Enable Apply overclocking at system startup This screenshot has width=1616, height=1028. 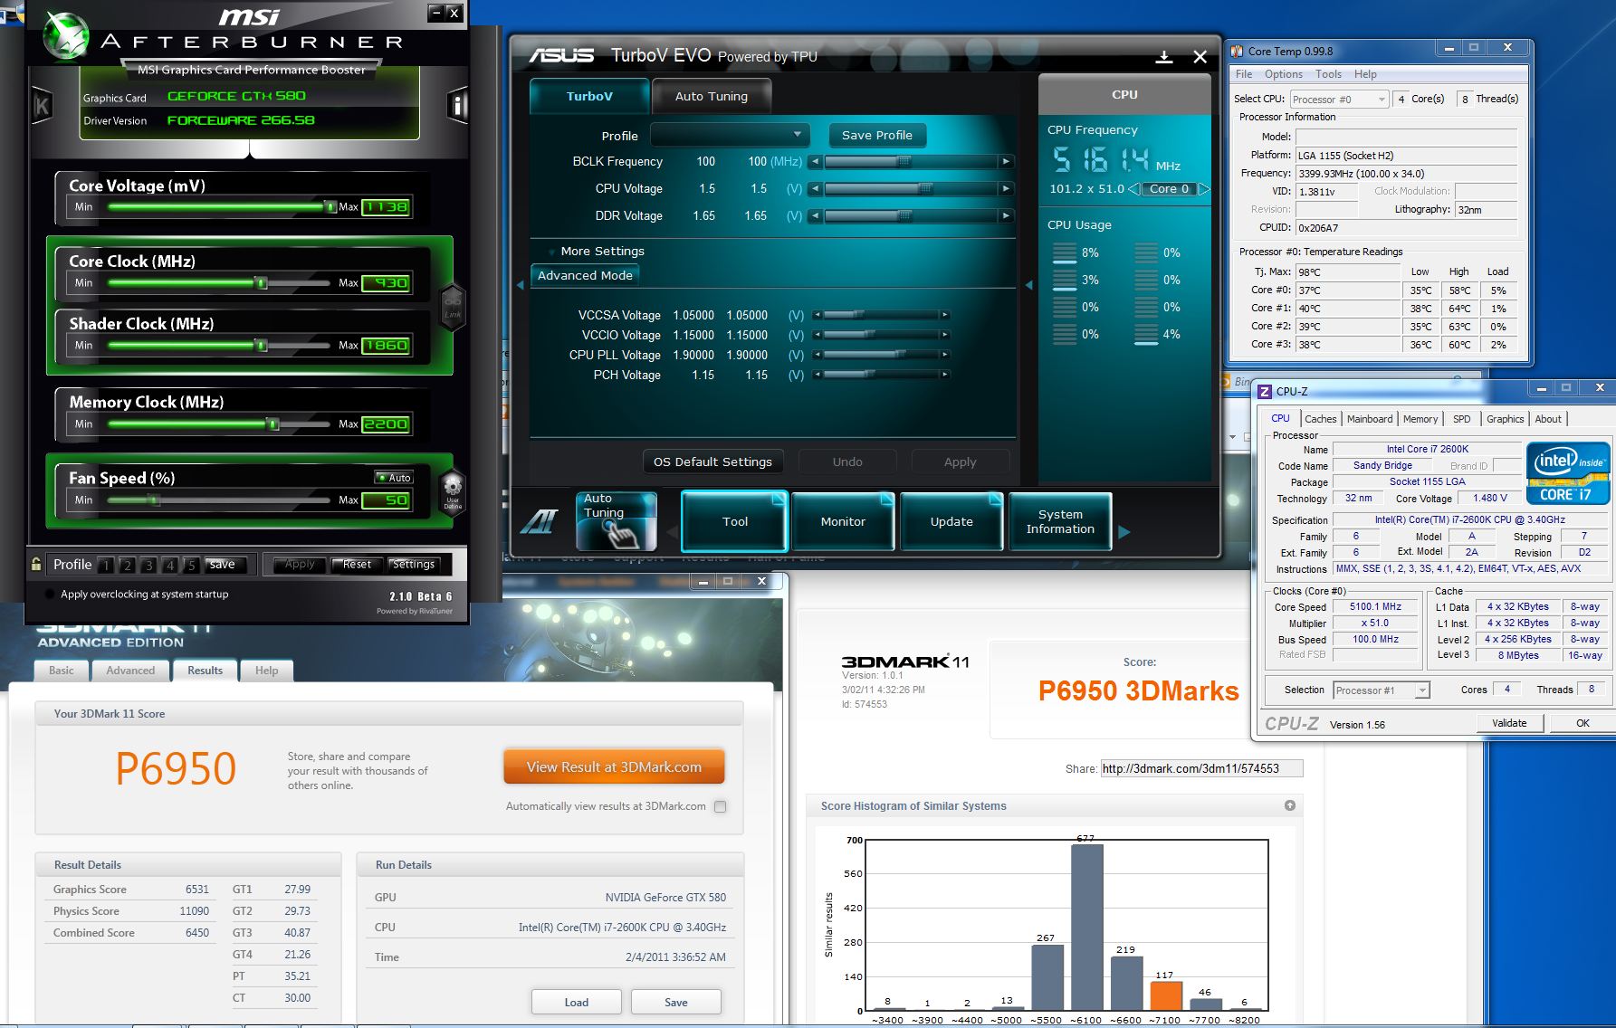(x=49, y=595)
